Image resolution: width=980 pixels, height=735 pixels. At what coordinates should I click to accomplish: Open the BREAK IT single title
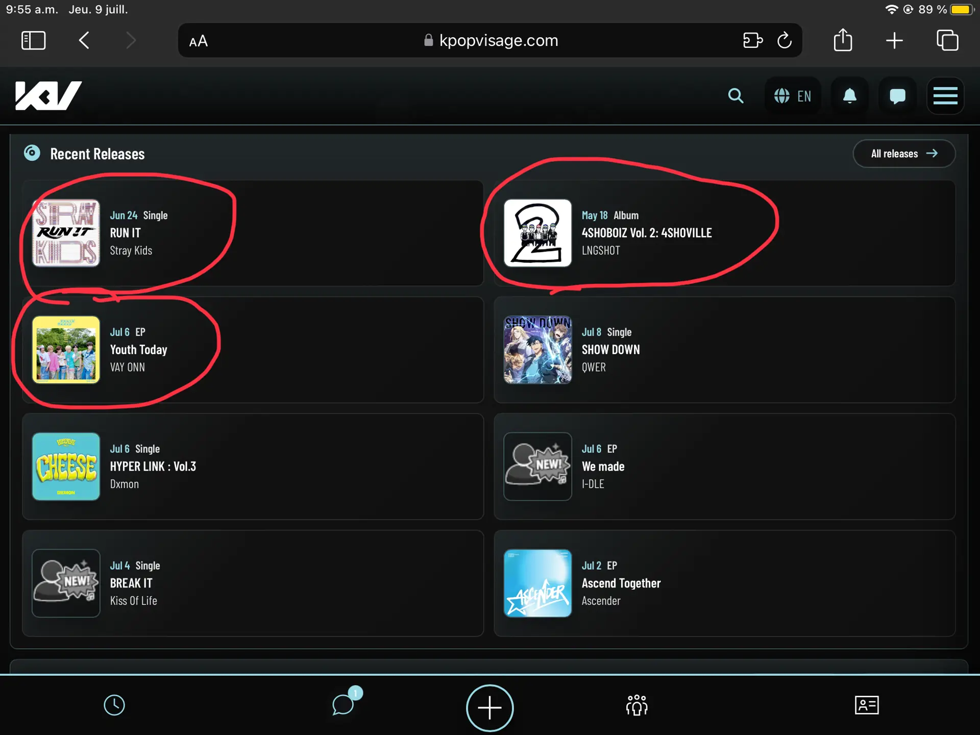click(x=131, y=583)
